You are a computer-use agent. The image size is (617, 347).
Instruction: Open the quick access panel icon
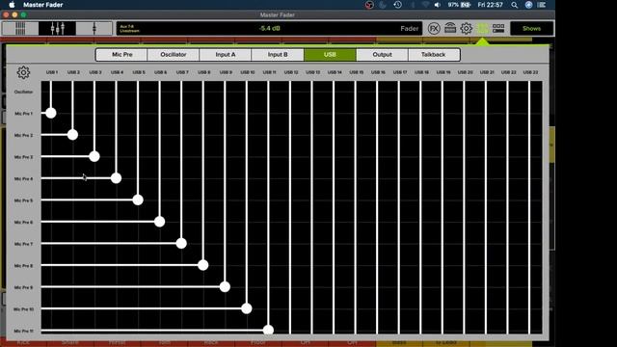498,28
